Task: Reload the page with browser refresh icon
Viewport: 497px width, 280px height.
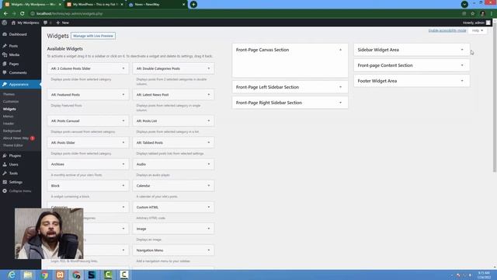Action: click(23, 14)
